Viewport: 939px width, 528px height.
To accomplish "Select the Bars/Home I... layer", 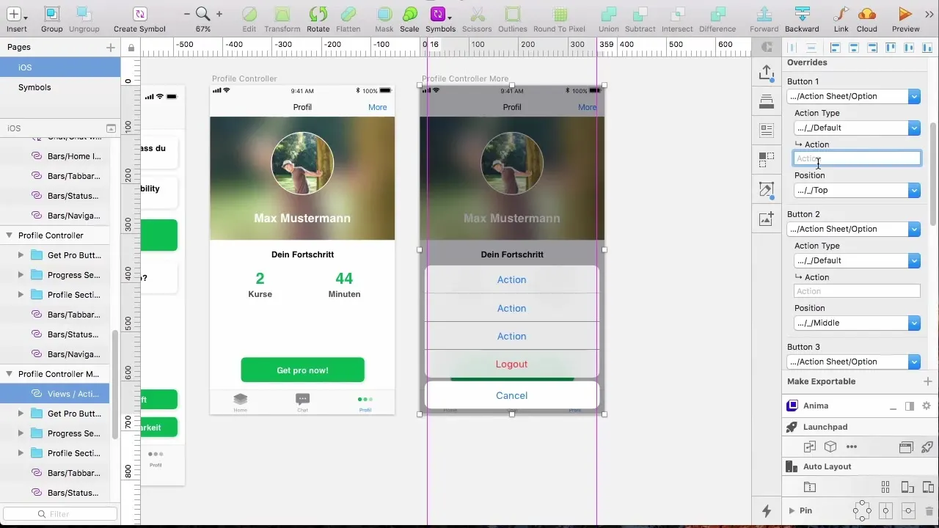I will (x=55, y=156).
